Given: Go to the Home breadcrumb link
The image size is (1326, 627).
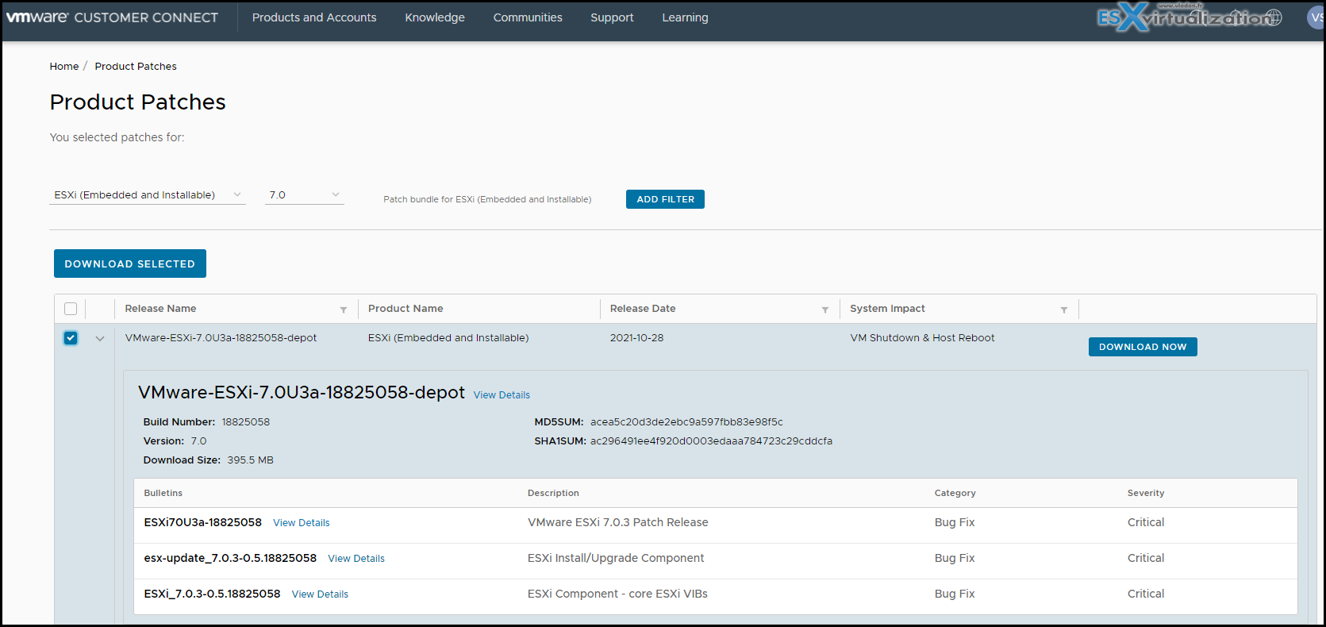Looking at the screenshot, I should tap(64, 67).
